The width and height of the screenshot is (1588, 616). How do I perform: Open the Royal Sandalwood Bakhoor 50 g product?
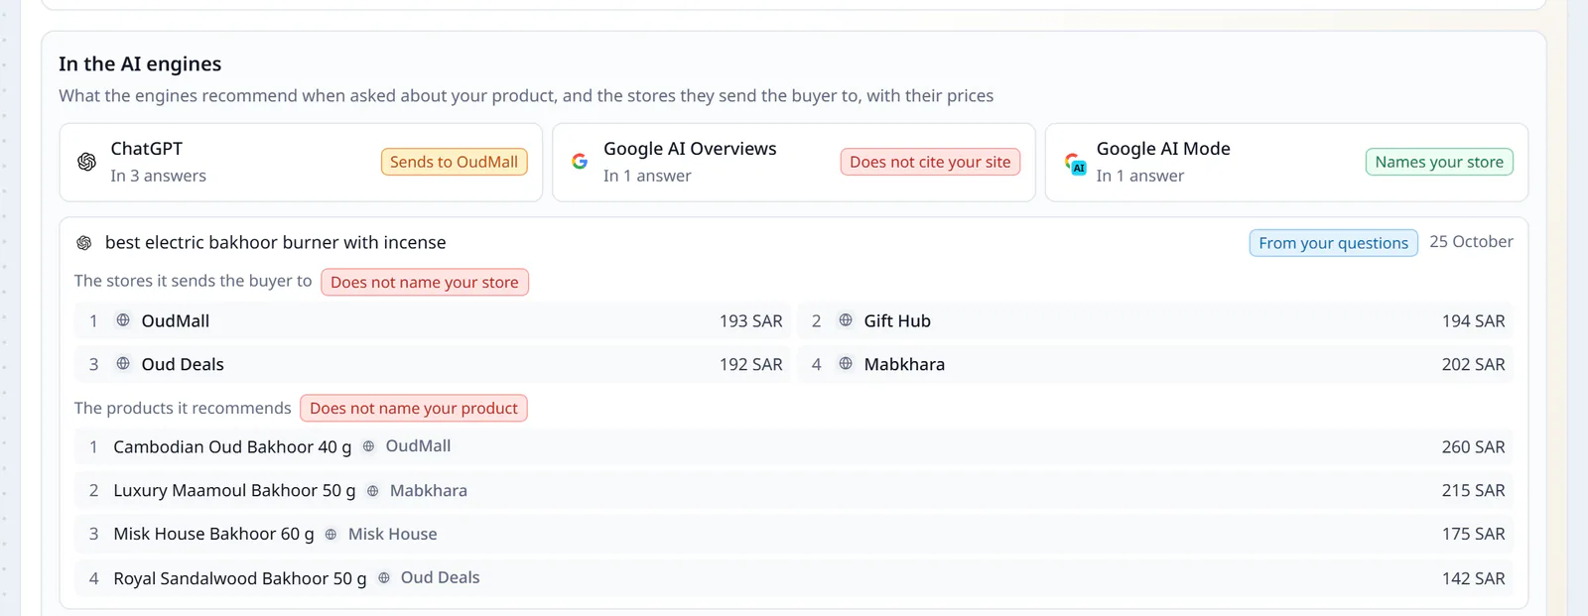[240, 578]
